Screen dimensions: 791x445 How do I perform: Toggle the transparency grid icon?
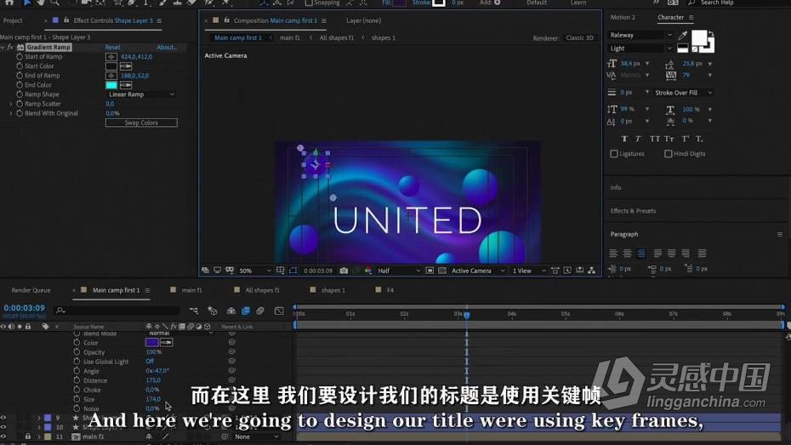click(442, 271)
